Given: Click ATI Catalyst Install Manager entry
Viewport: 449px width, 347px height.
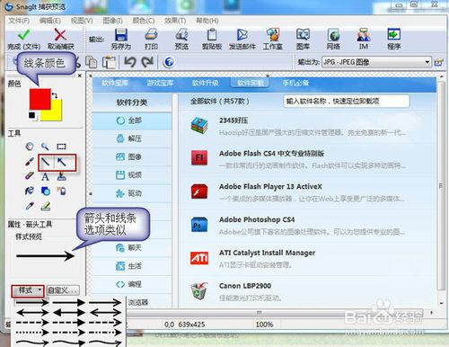Looking at the screenshot, I should pyautogui.click(x=307, y=258).
